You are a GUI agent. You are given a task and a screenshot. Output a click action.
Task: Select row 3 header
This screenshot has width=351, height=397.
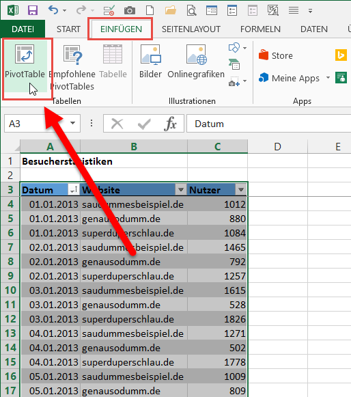click(10, 190)
